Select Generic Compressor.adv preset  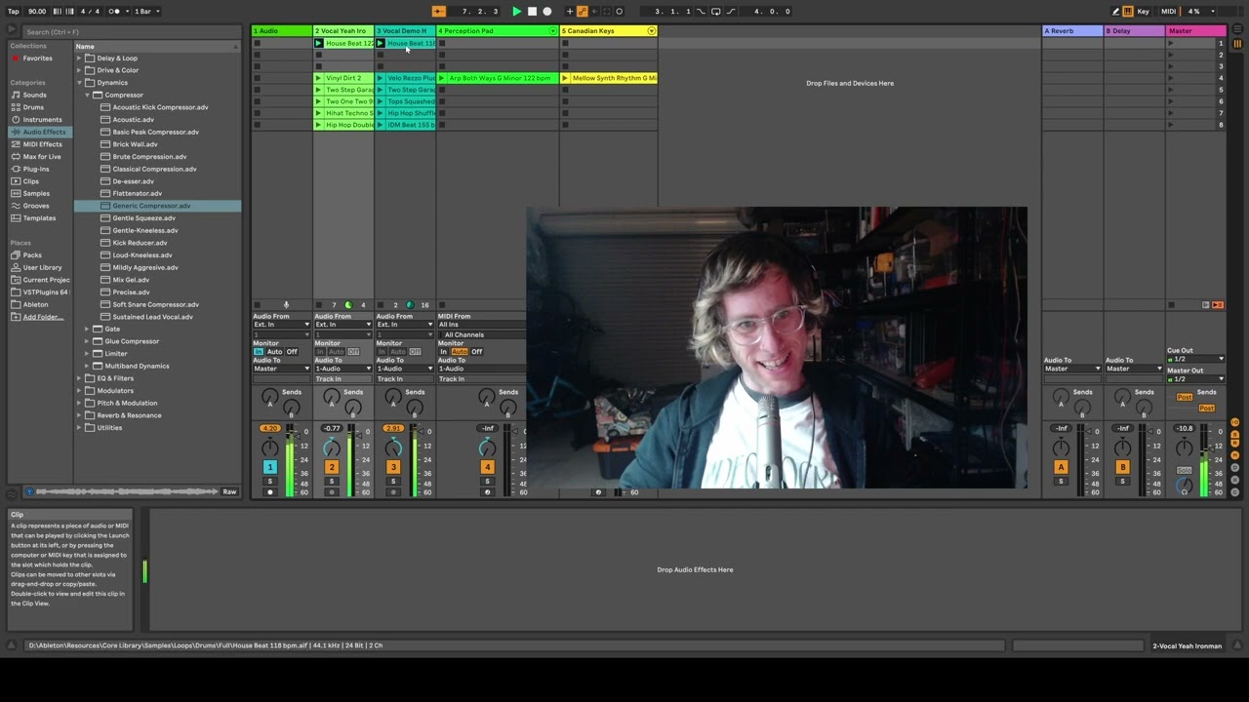151,206
